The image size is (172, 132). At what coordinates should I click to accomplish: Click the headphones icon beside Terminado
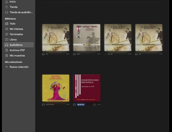(43, 104)
